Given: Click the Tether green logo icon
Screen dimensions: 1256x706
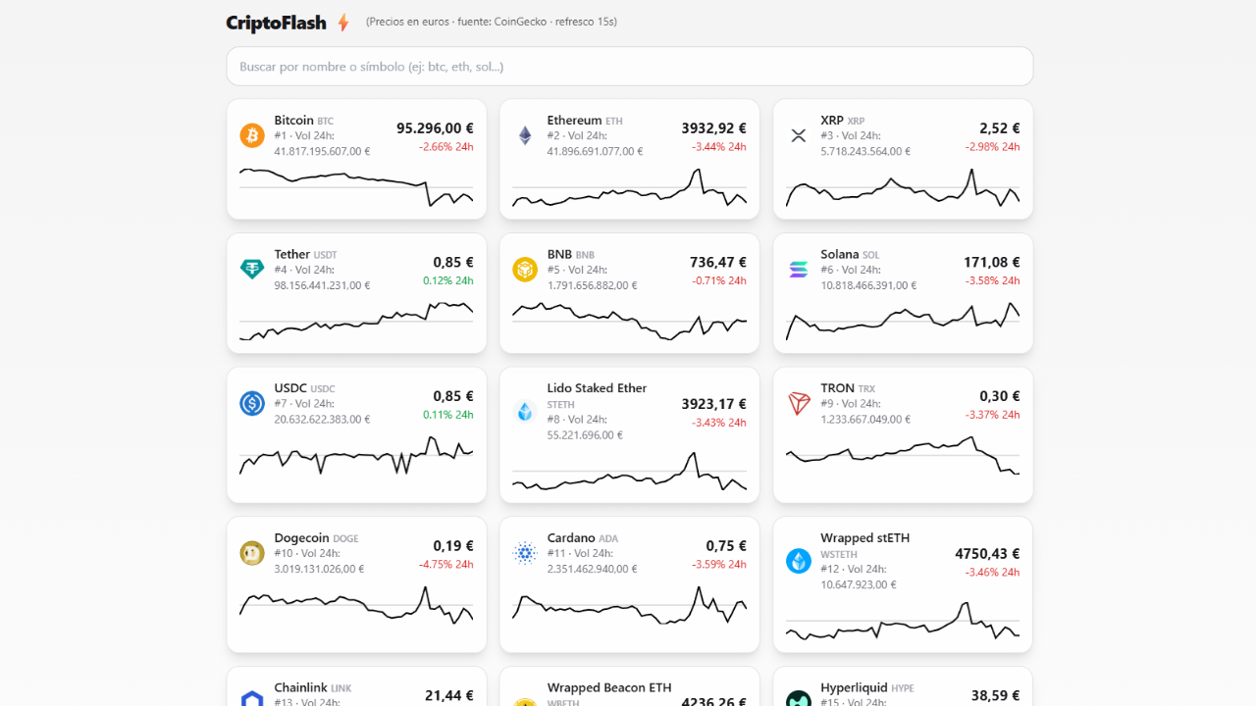Looking at the screenshot, I should coord(252,269).
